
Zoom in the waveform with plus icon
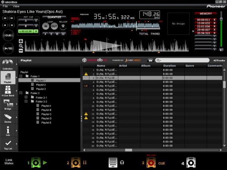coord(21,41)
